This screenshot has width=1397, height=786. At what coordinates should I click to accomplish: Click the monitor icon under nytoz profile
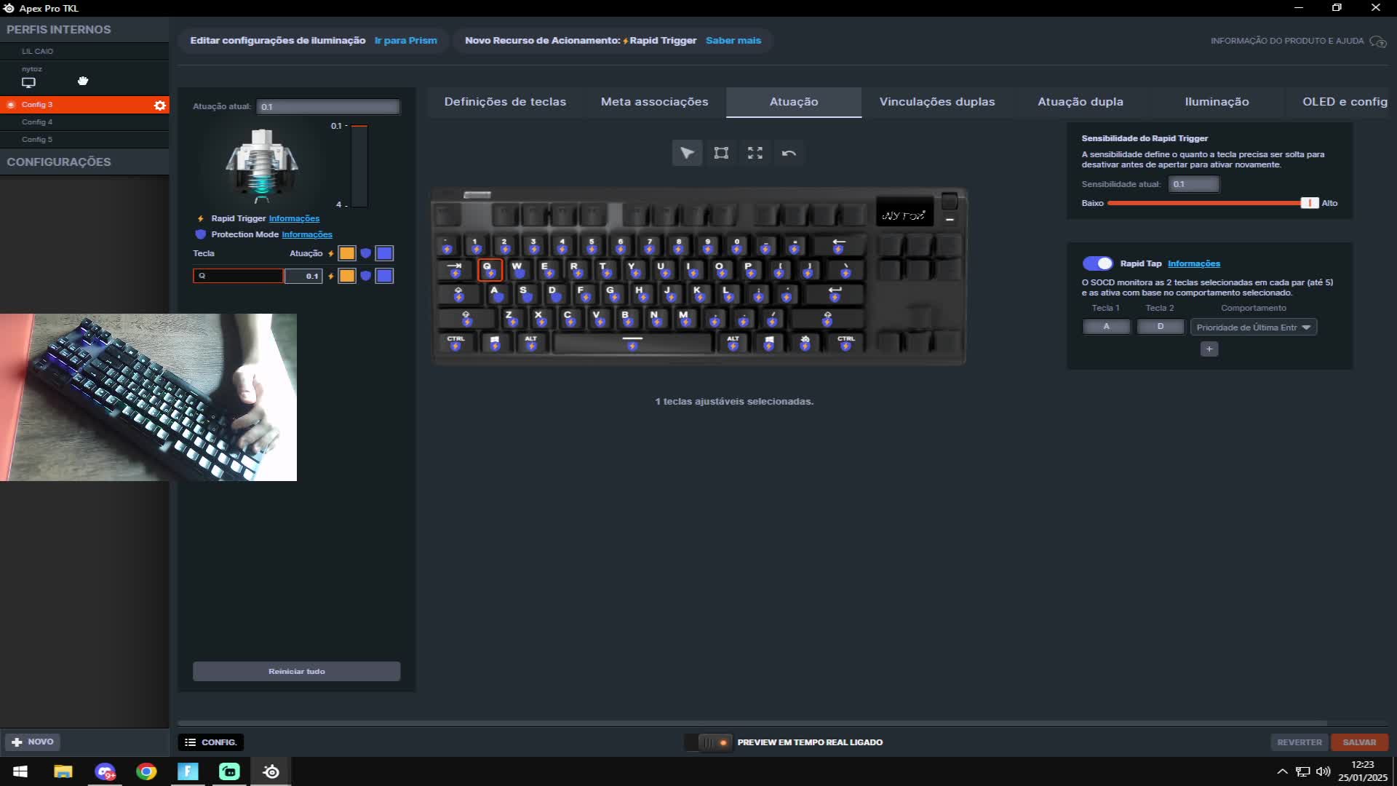[28, 82]
